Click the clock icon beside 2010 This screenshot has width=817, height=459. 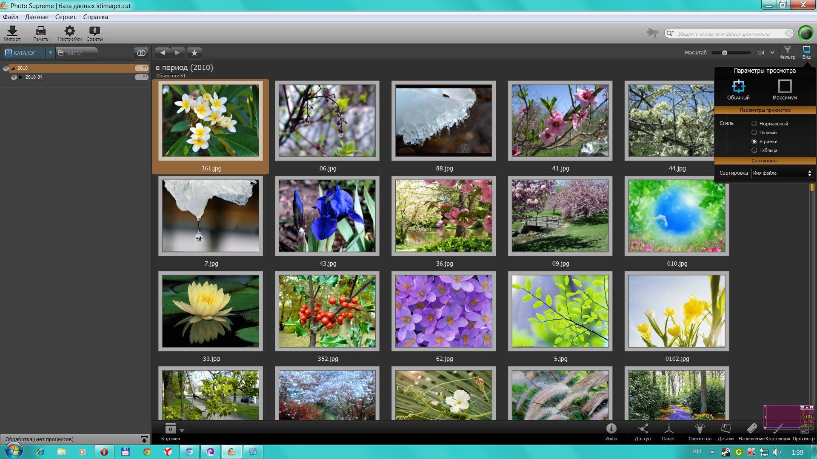click(6, 68)
